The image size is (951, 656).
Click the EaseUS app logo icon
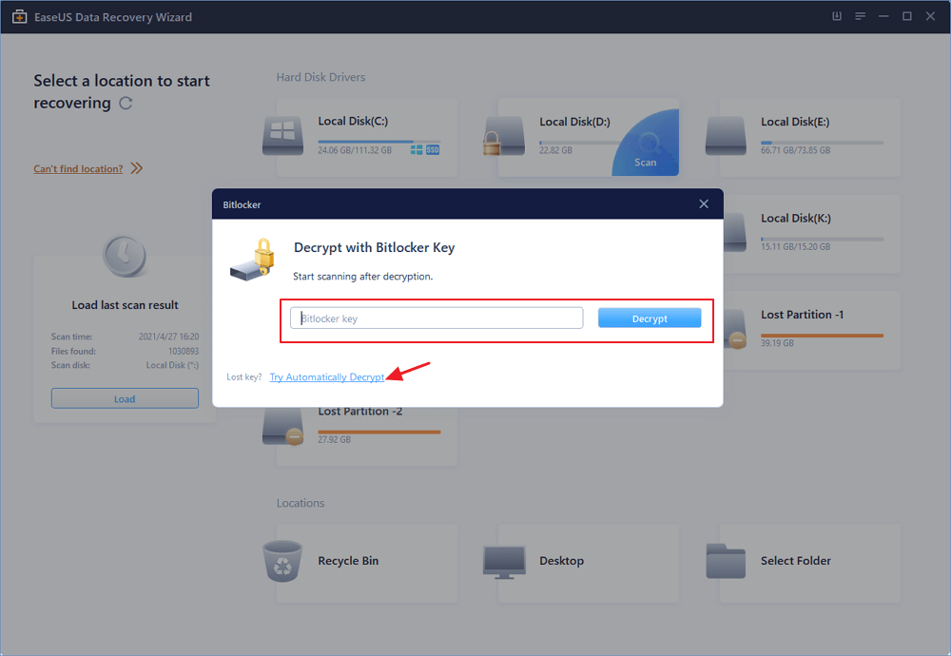(x=19, y=16)
